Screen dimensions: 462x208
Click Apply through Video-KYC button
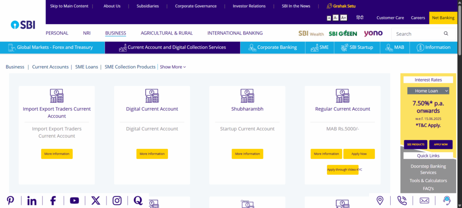point(343,169)
